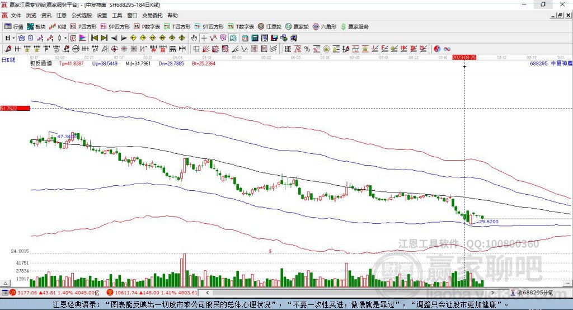Viewport: 573px width, 310px height.
Task: Open the 窗口 menu
Action: pyautogui.click(x=132, y=15)
